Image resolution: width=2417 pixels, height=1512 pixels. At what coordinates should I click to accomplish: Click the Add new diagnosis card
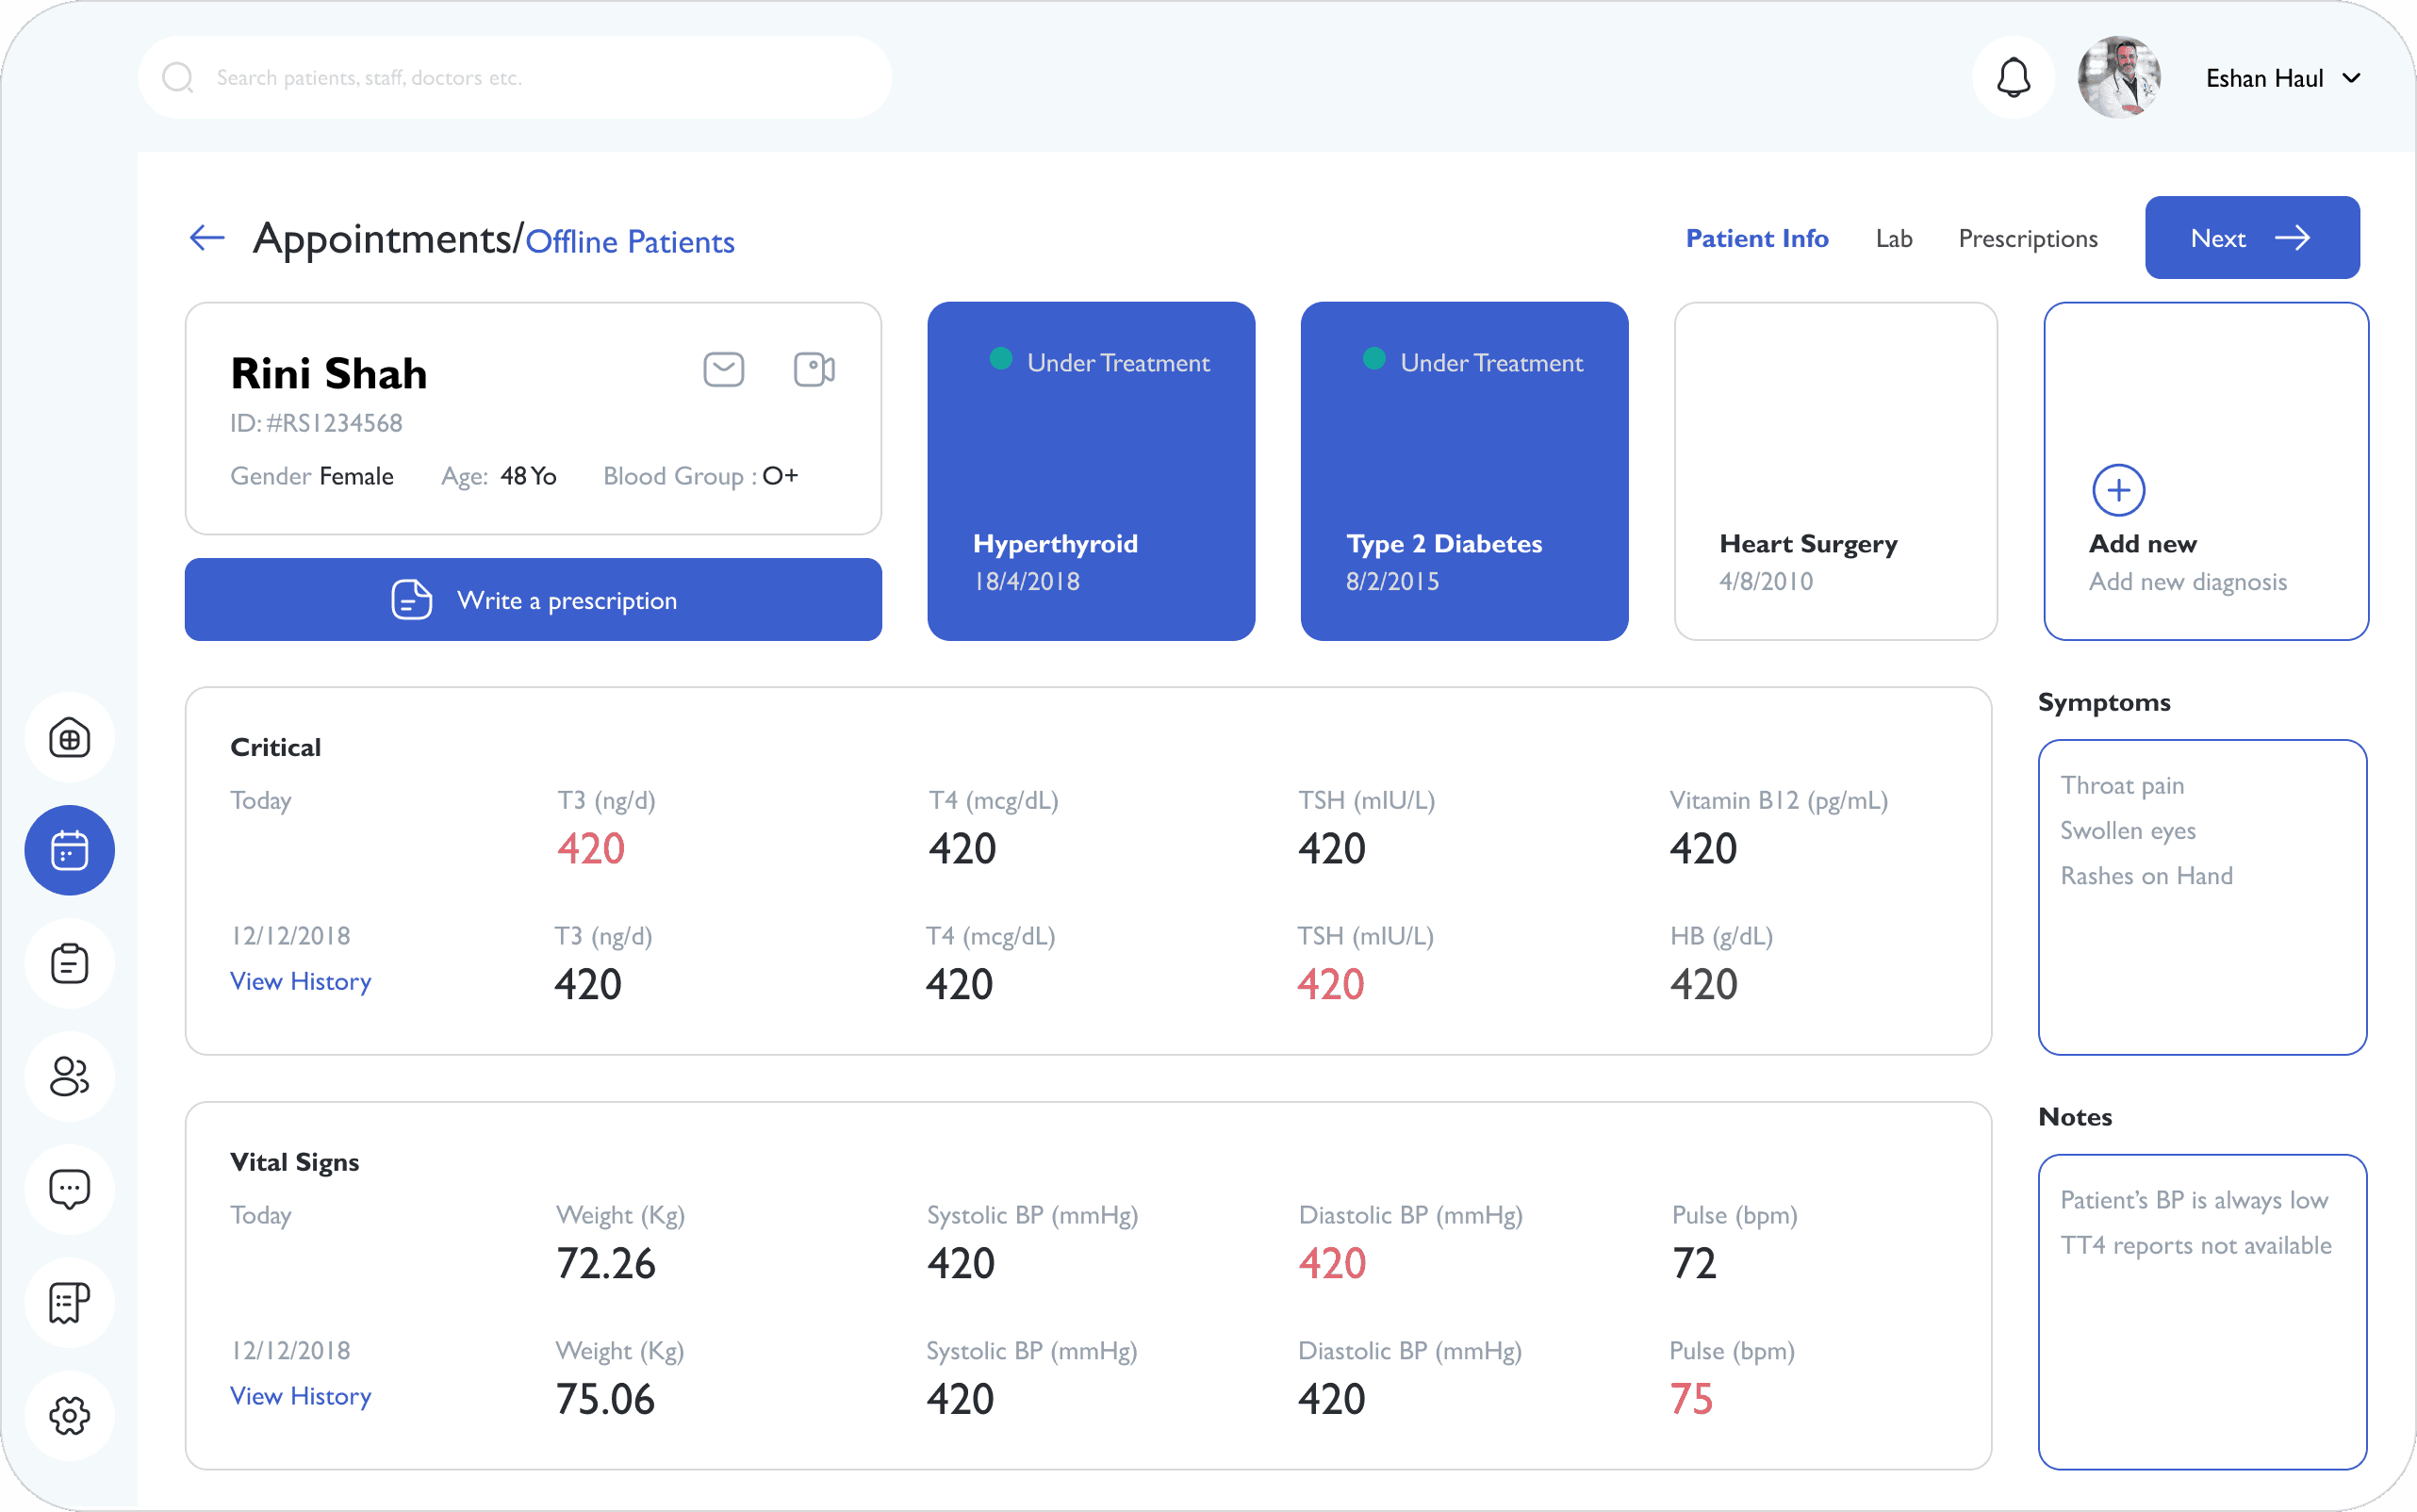[2205, 471]
